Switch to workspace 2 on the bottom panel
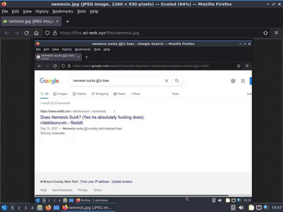 coord(19,208)
